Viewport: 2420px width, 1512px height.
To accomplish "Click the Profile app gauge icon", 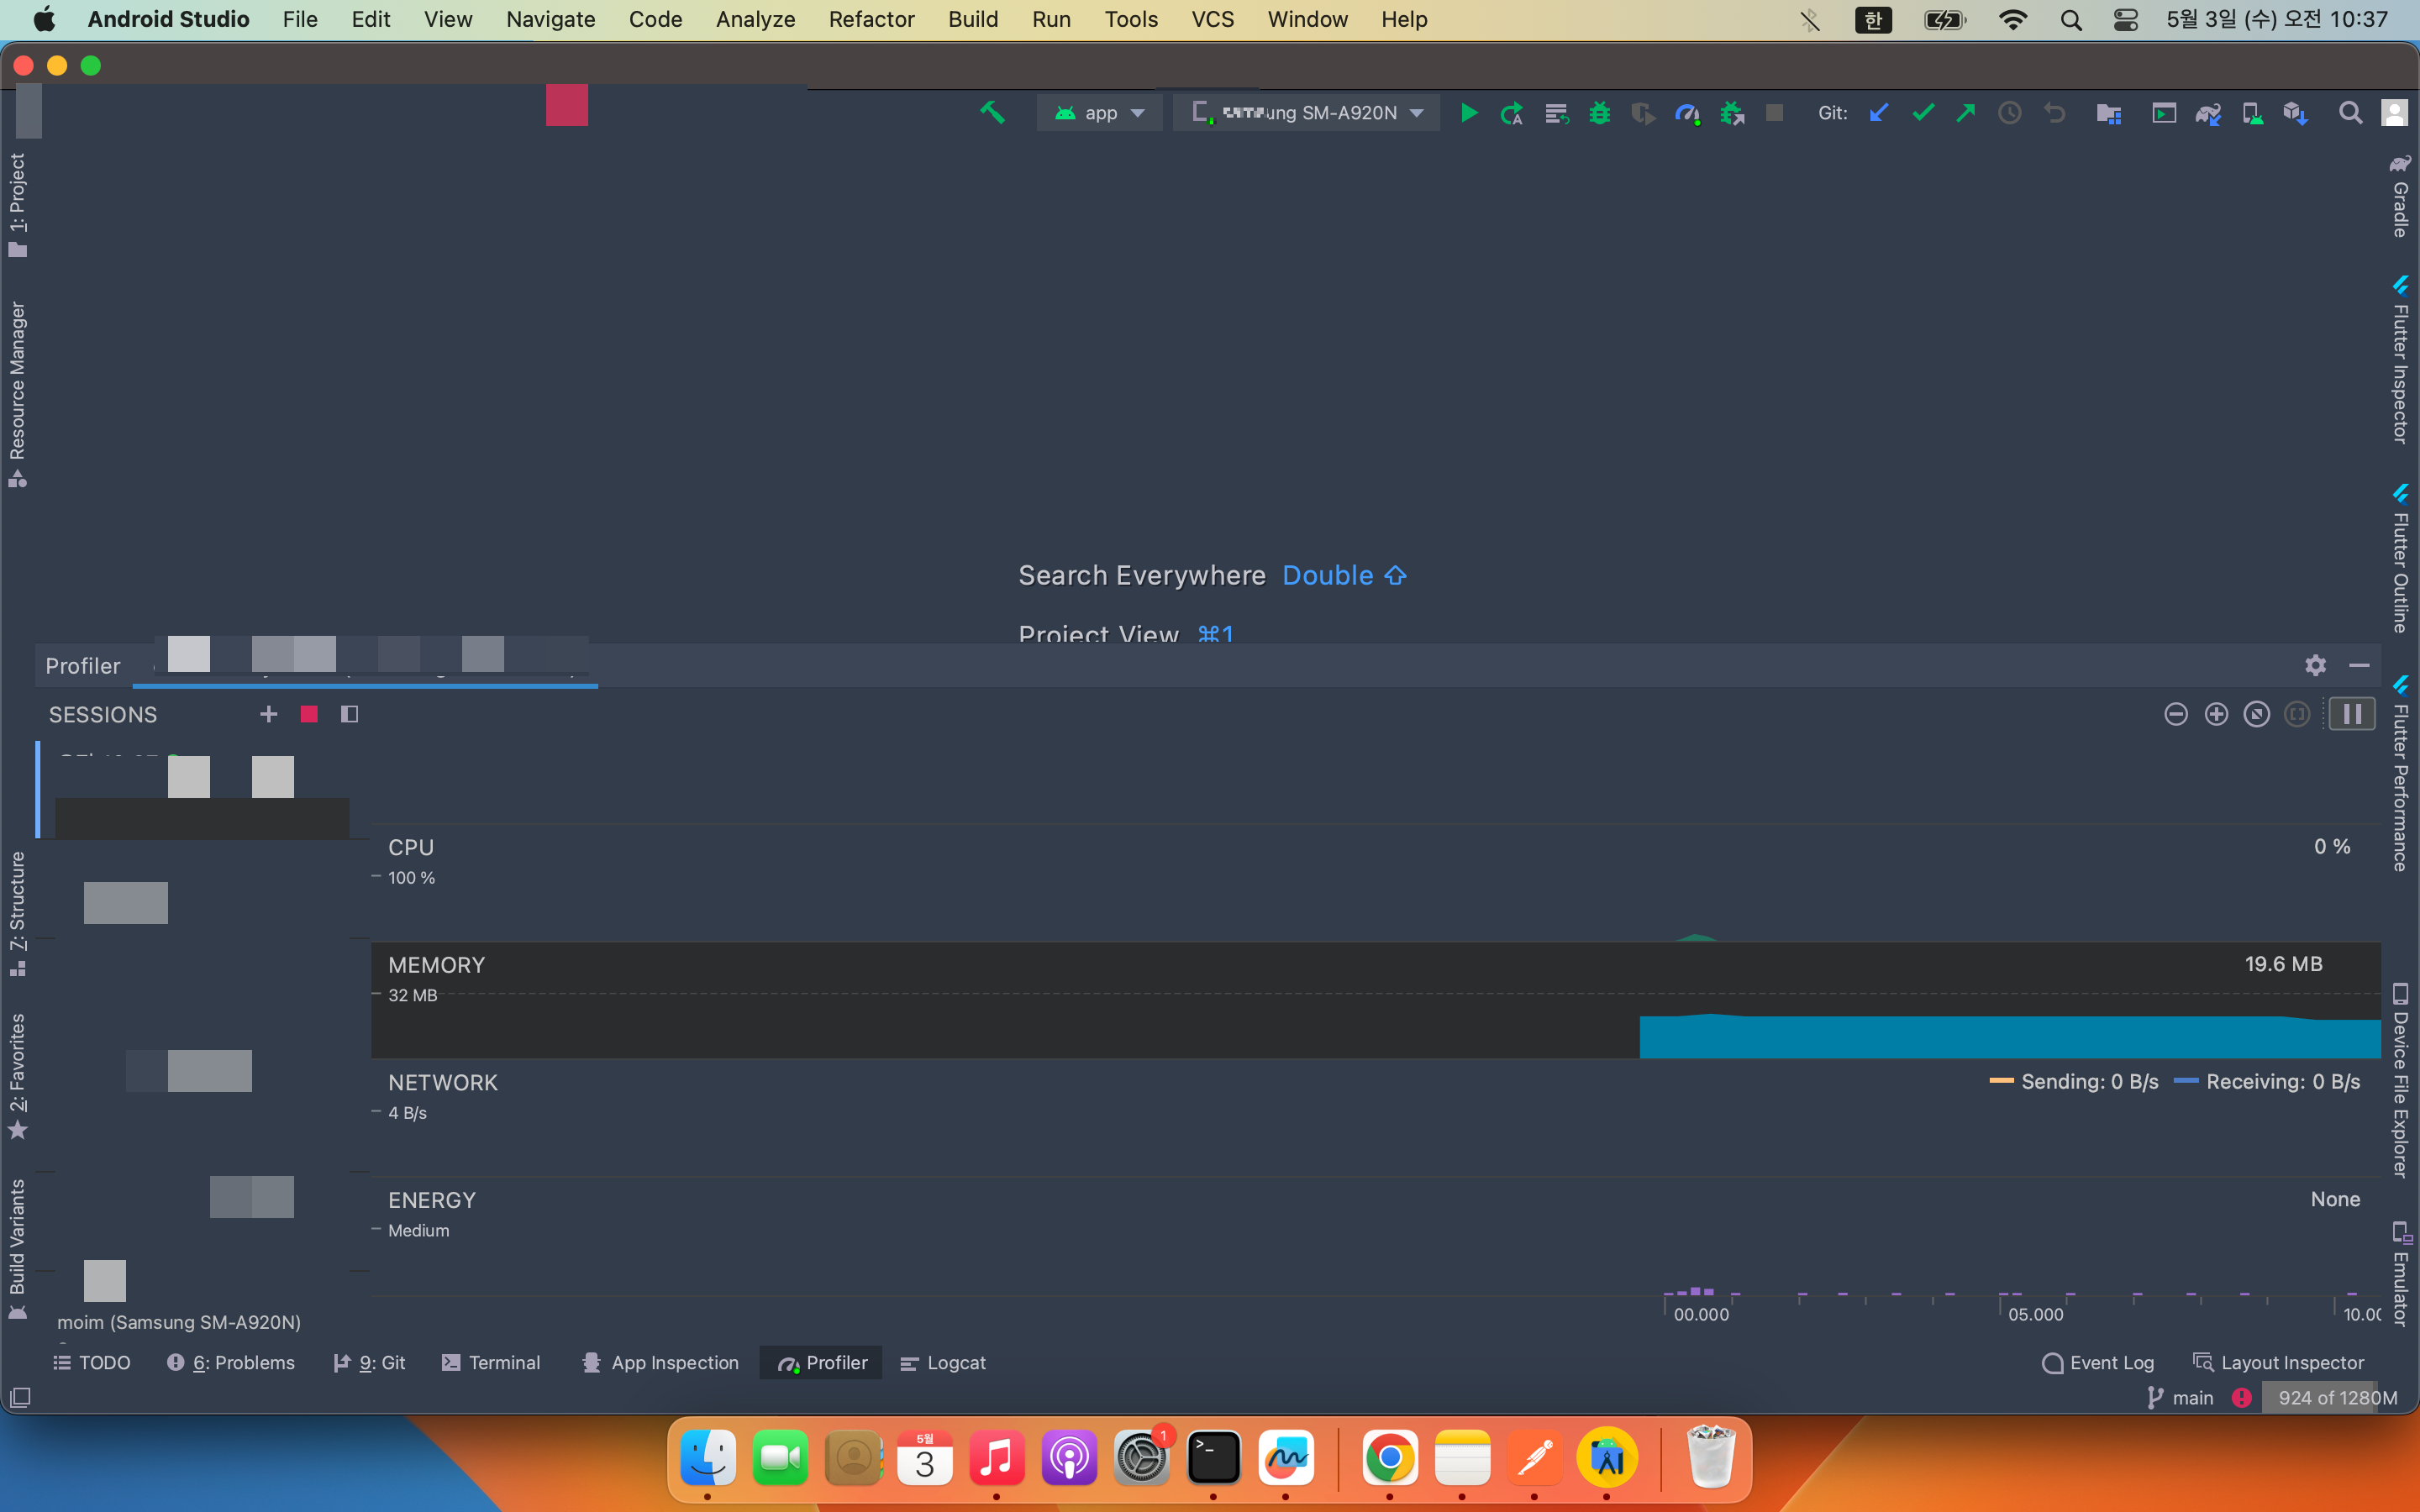I will tap(1687, 113).
